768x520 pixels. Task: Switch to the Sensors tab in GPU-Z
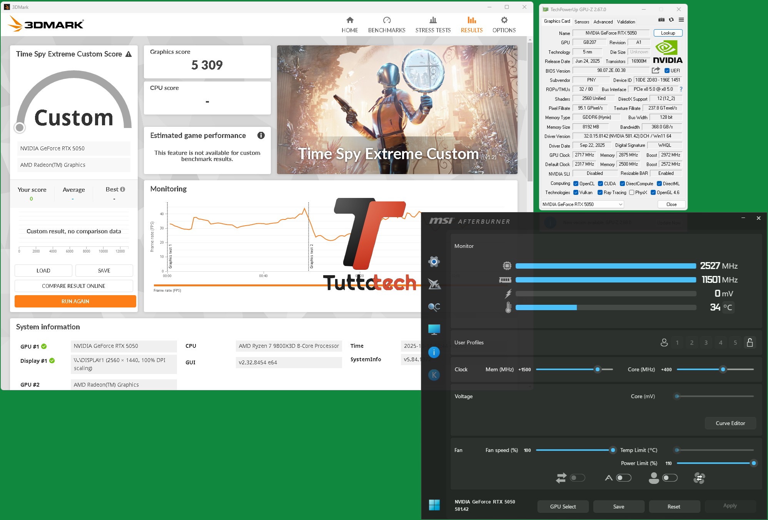[x=581, y=22]
